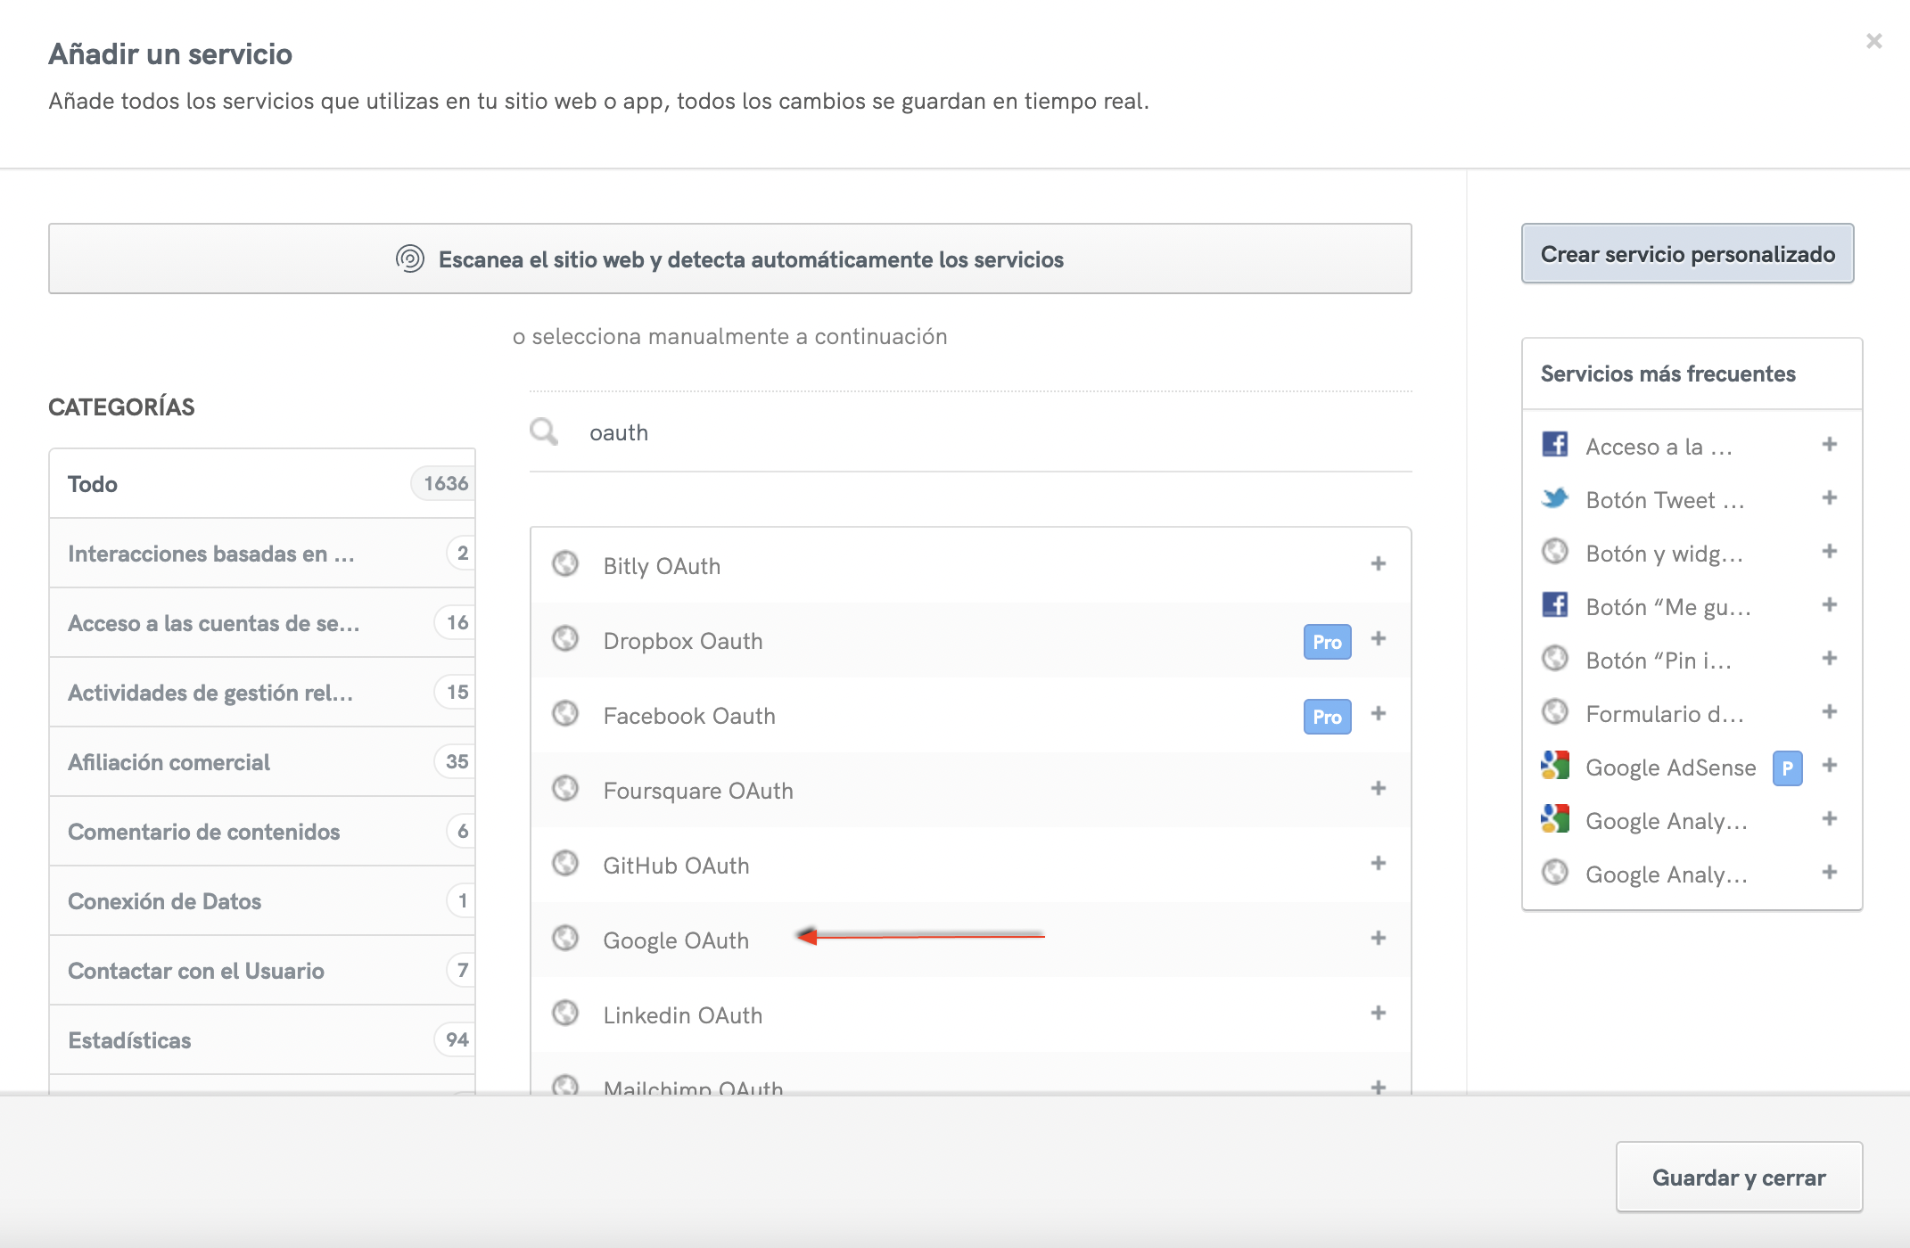Click the Pro badge on Dropbox Oauth

pos(1326,640)
